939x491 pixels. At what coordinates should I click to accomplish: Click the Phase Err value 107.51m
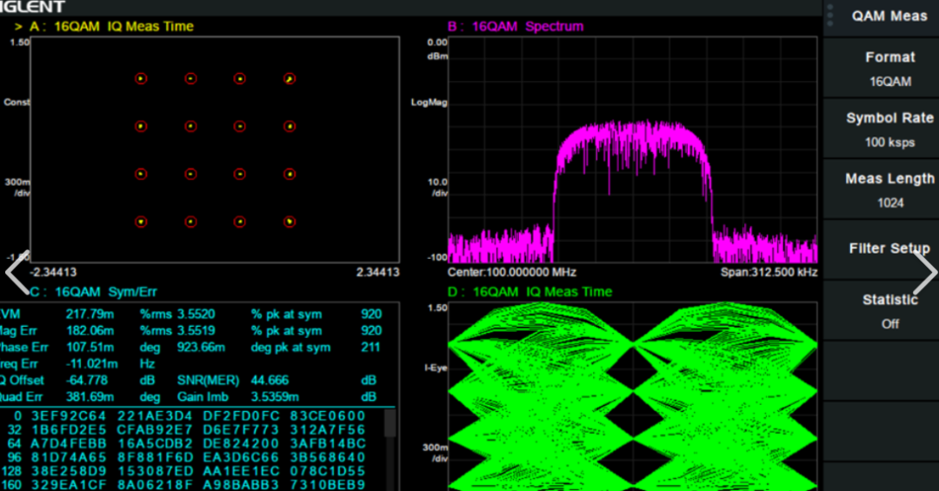pos(90,348)
